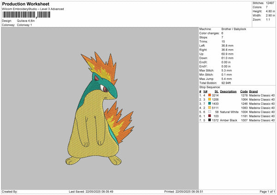Click the Code column header
The width and height of the screenshot is (277, 195).
click(244, 92)
